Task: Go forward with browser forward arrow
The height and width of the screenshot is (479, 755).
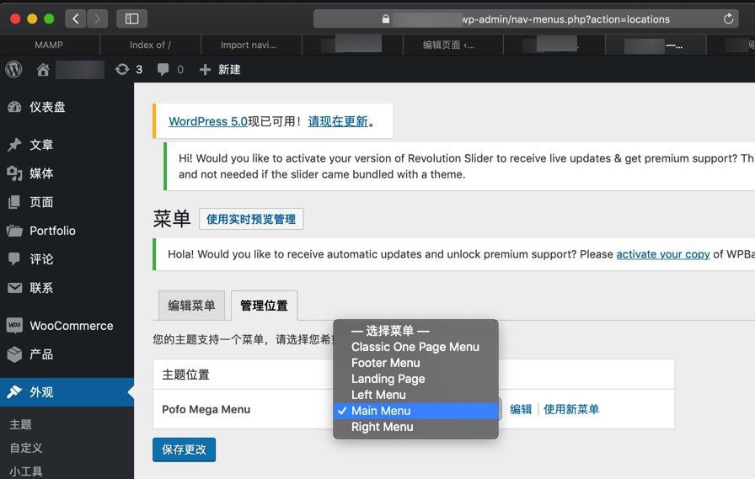Action: point(97,19)
